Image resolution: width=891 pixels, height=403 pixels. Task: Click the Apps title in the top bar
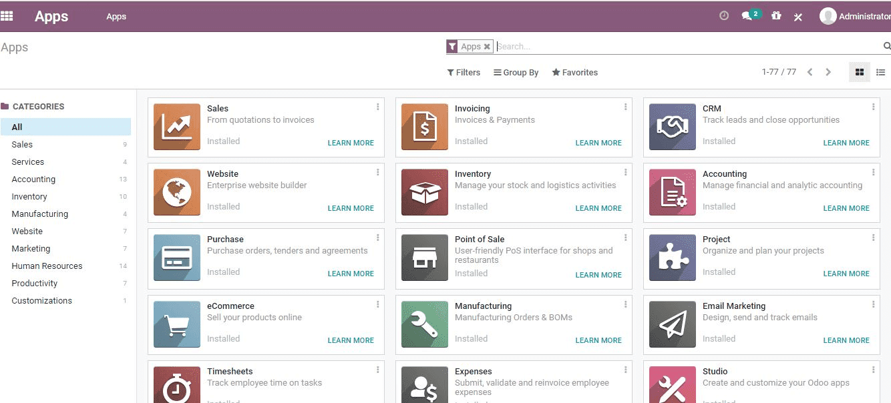[x=51, y=17]
